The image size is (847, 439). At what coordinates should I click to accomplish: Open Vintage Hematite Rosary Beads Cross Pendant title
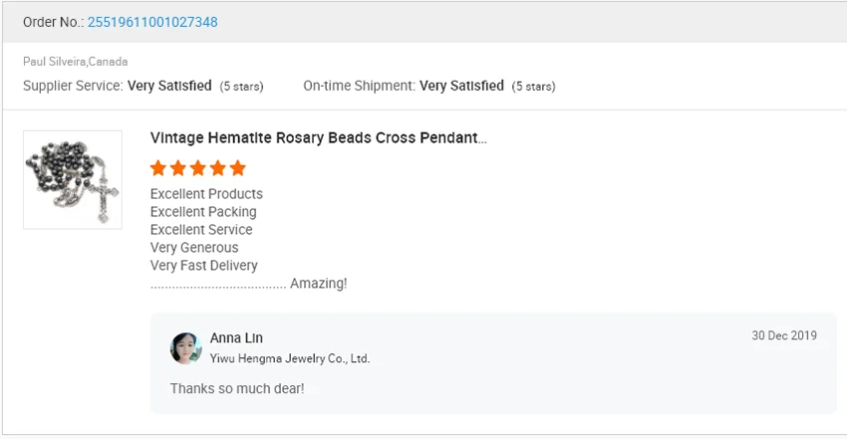click(x=318, y=138)
